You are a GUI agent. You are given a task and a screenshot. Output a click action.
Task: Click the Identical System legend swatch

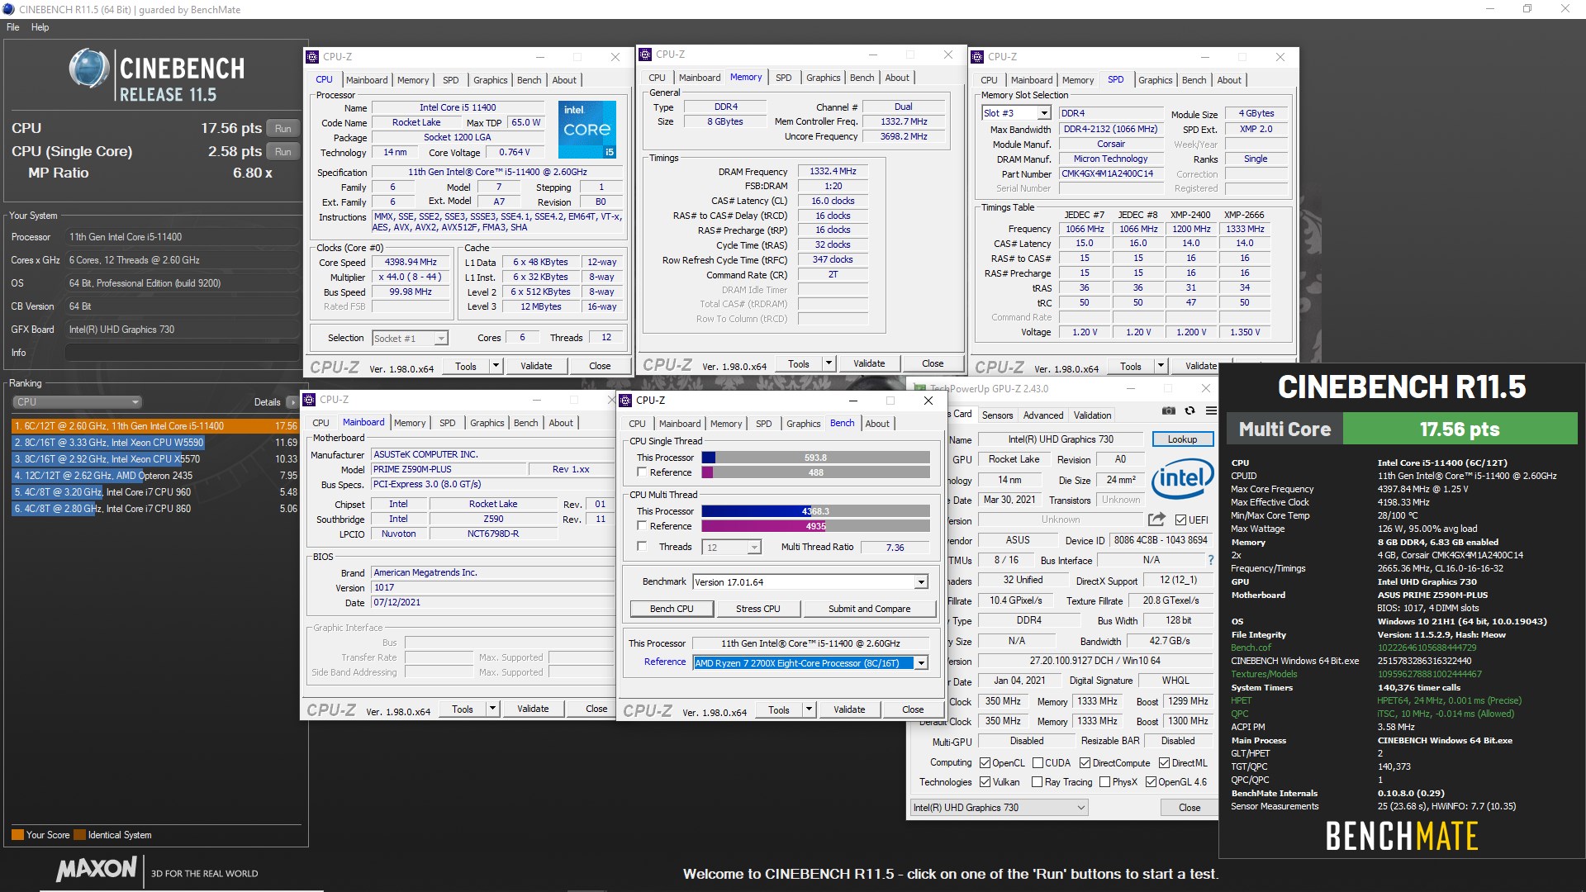(80, 835)
